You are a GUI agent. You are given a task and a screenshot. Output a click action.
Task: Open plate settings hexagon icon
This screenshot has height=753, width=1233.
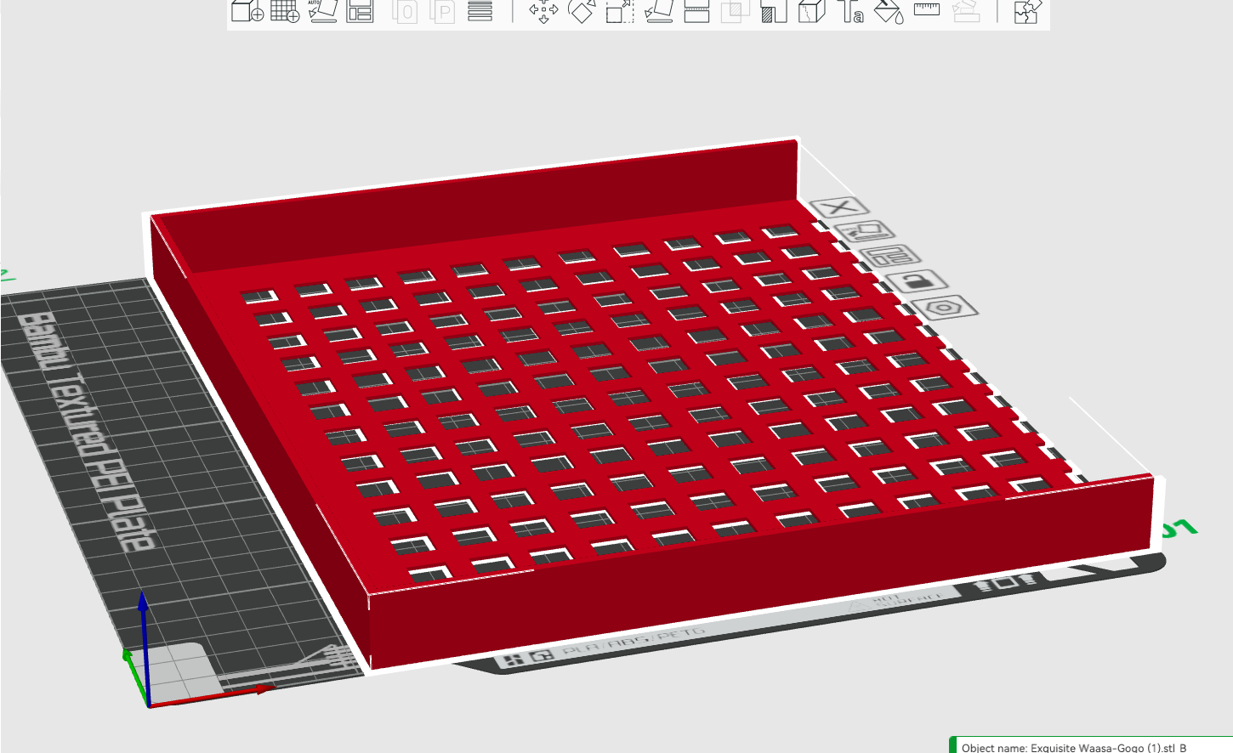(944, 307)
